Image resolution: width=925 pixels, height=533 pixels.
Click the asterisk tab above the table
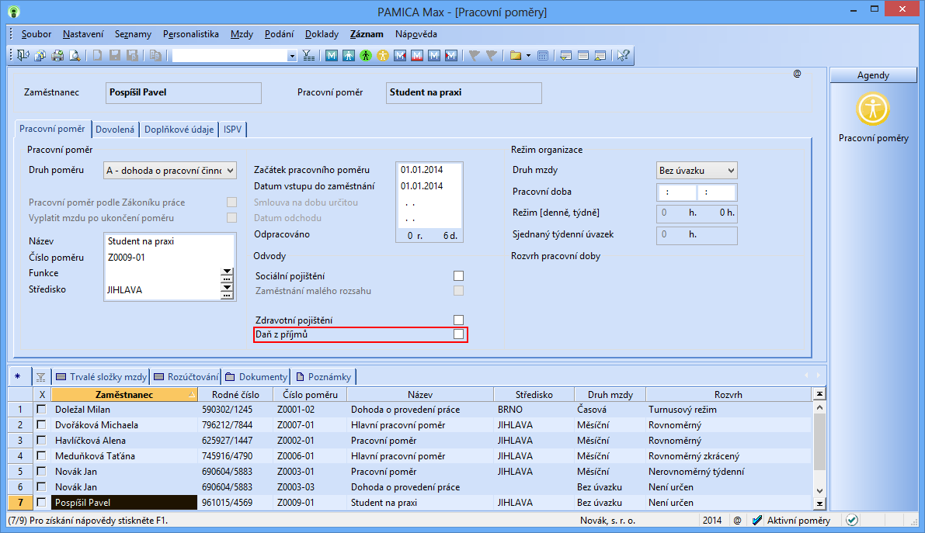pyautogui.click(x=18, y=377)
